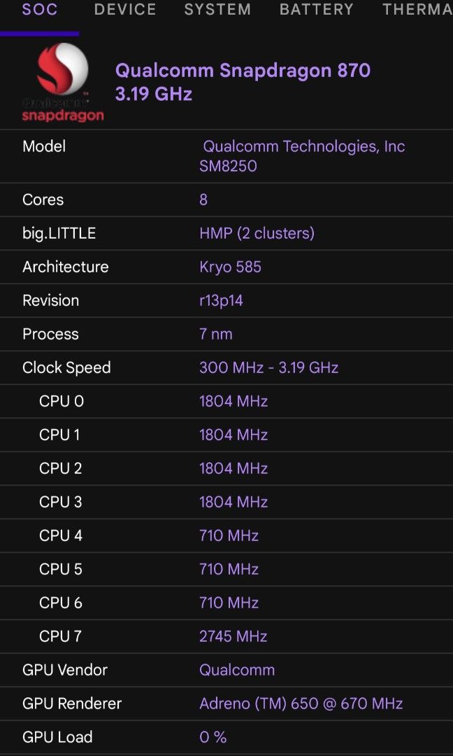Tap the Qualcomm Snapdragon 870 heading
This screenshot has width=453, height=756.
[243, 71]
